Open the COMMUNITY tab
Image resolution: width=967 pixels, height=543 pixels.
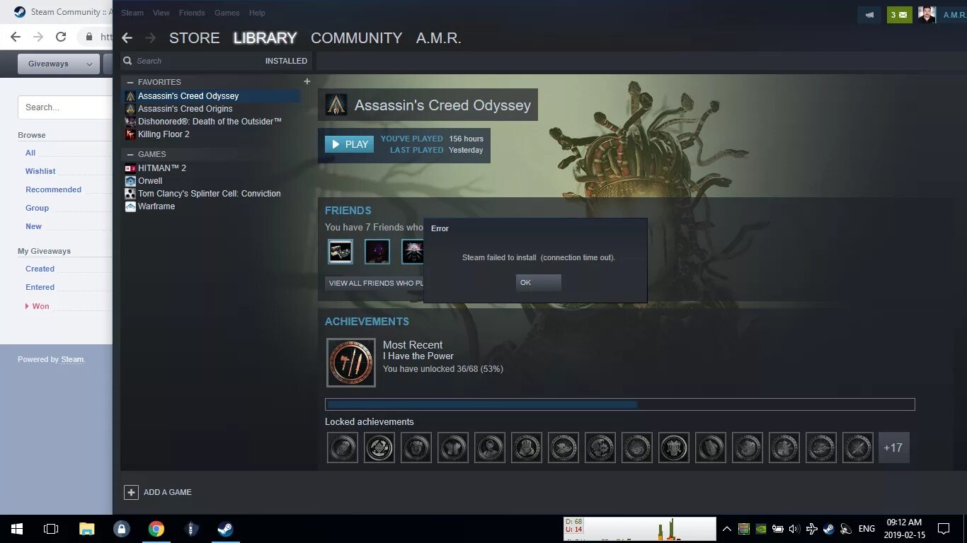click(356, 38)
